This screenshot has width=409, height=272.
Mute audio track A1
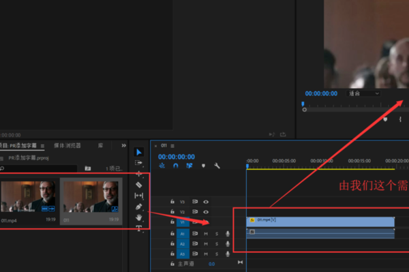[x=206, y=234]
